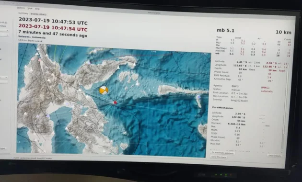The height and width of the screenshot is (182, 302).
Task: Click the red status value 'automatic'
Action: click(267, 91)
